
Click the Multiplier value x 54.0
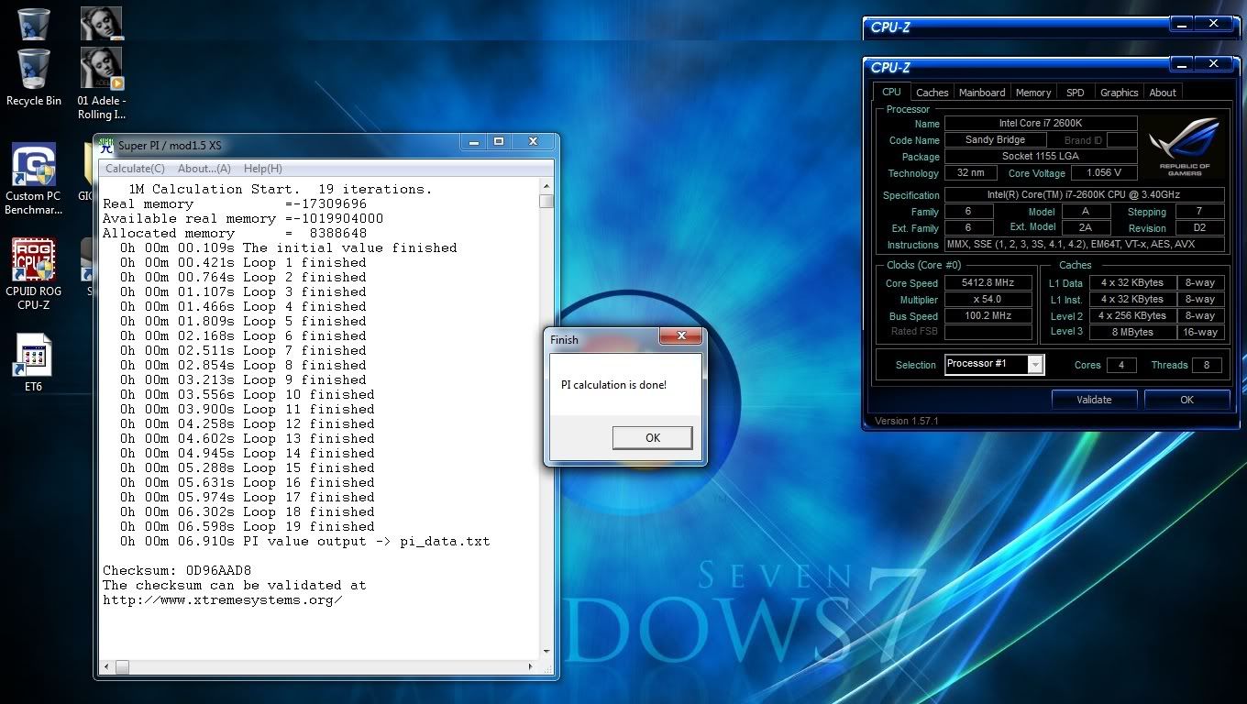987,300
